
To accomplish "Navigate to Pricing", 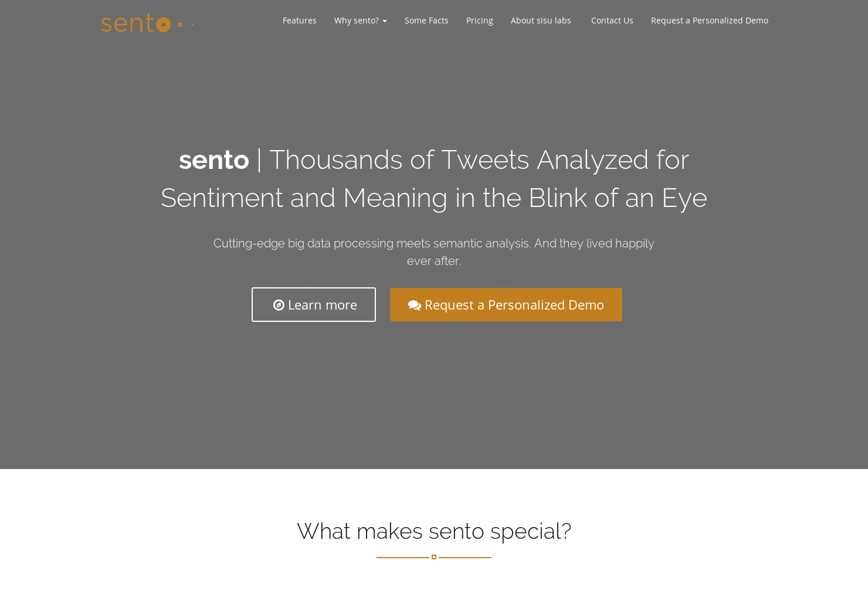I will click(x=479, y=21).
